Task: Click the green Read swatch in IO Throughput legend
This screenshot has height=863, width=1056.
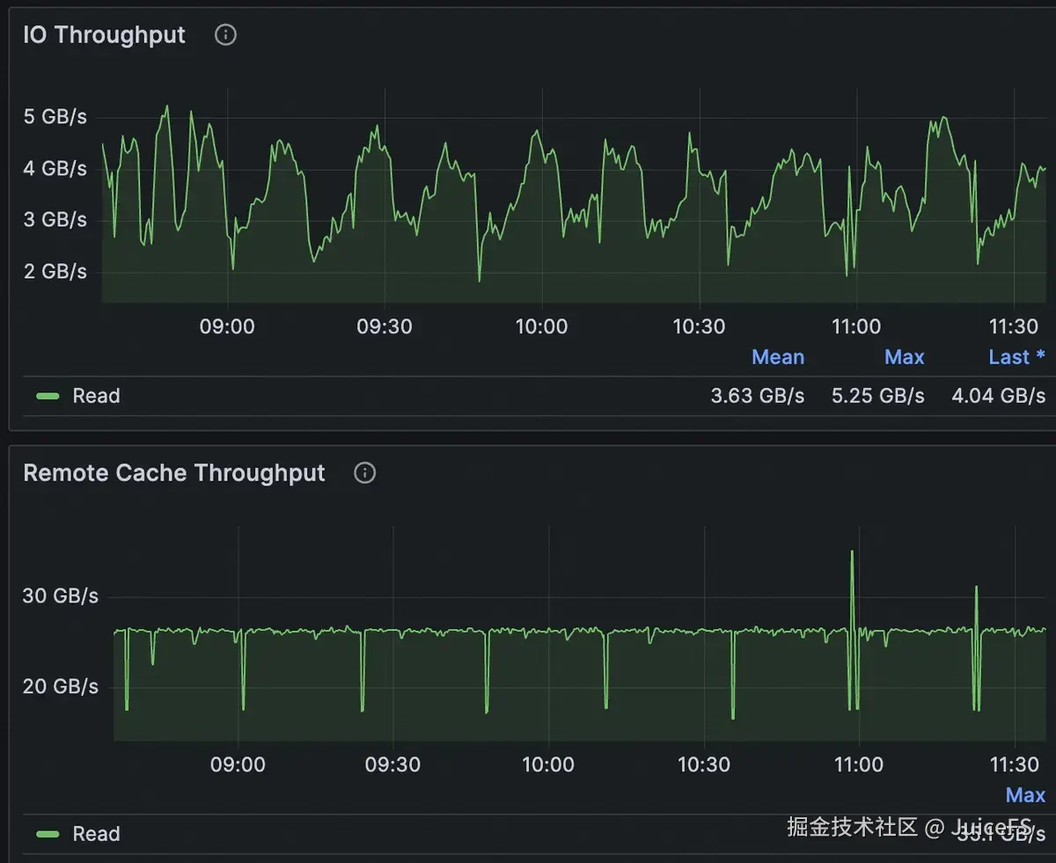Action: click(x=48, y=396)
